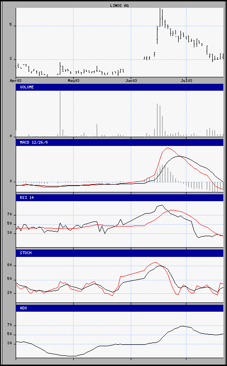The image size is (227, 366).
Task: Click the ADX panel header
Action: [120, 308]
